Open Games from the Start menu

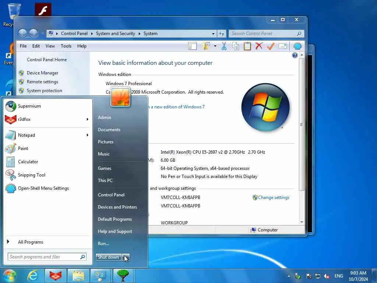(x=104, y=168)
